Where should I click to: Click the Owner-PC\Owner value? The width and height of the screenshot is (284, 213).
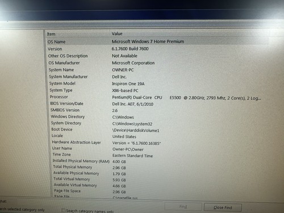pos(128,149)
